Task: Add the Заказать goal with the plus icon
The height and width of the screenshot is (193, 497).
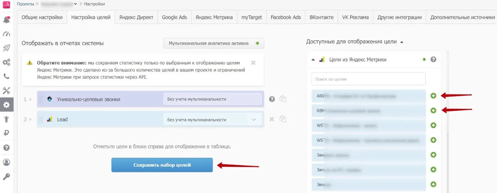Action: point(433,155)
